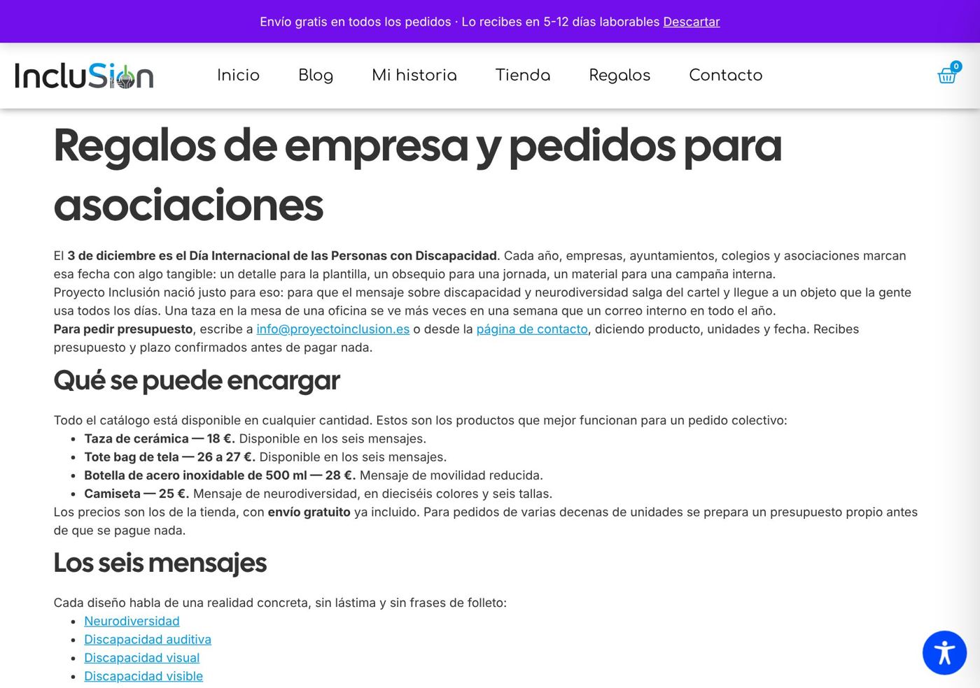Image resolution: width=980 pixels, height=688 pixels.
Task: Click the bold 3 de diciembre sentence
Action: click(282, 256)
